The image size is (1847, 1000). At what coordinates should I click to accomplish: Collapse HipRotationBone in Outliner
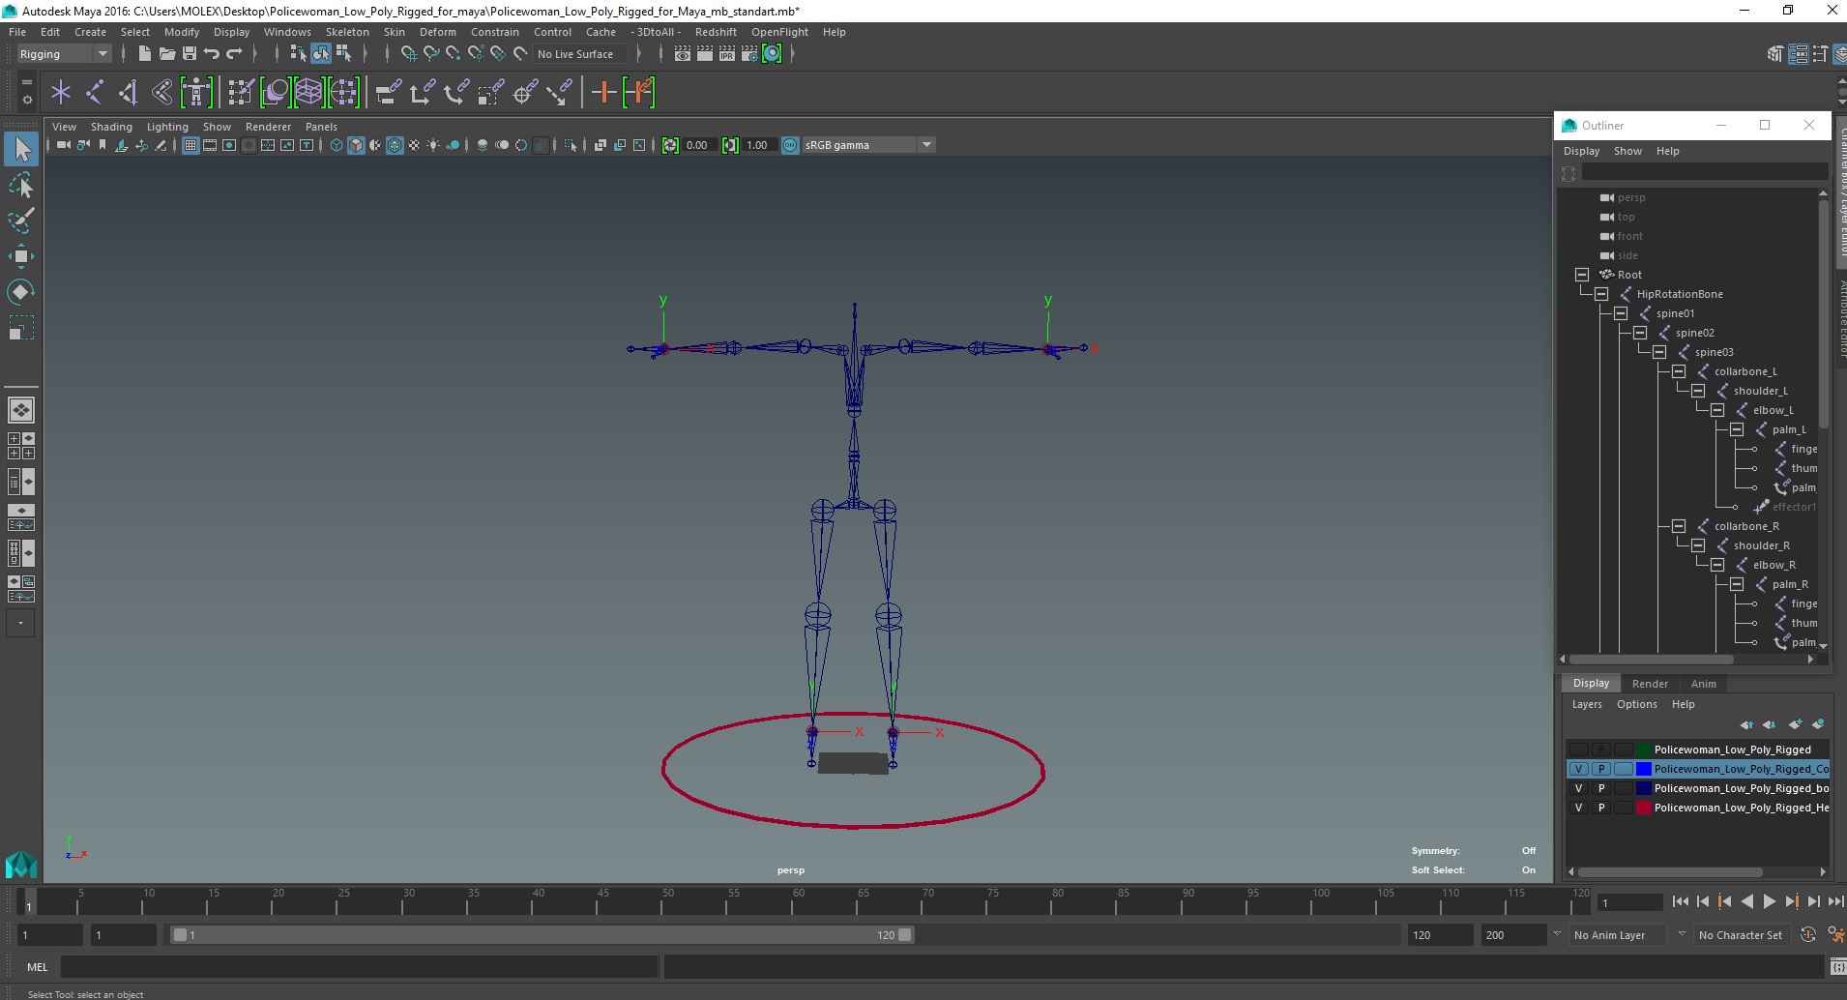1601,294
